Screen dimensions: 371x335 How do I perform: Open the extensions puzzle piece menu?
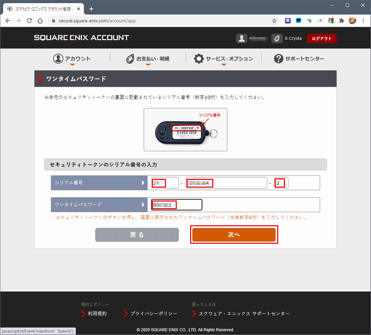pos(342,21)
